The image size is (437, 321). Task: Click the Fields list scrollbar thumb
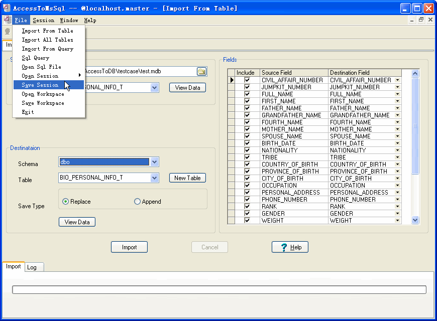click(x=415, y=126)
